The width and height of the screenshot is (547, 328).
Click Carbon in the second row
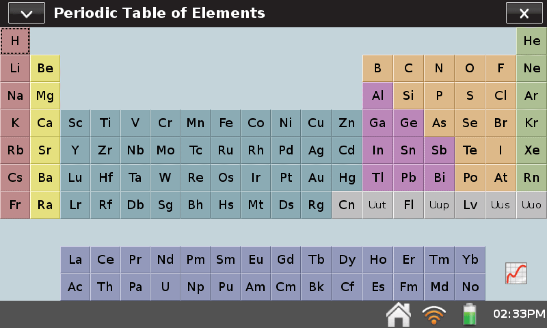(408, 68)
